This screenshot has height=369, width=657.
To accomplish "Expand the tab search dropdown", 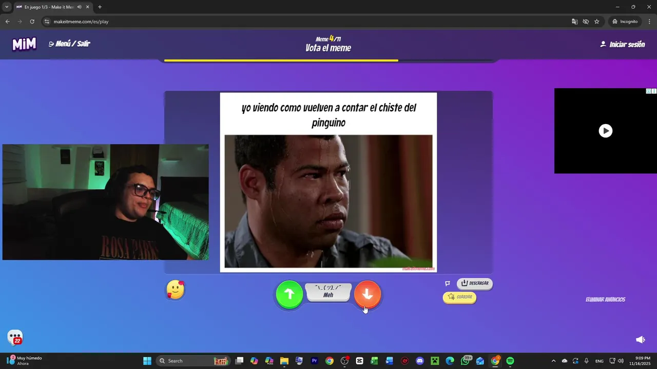I will pos(7,7).
